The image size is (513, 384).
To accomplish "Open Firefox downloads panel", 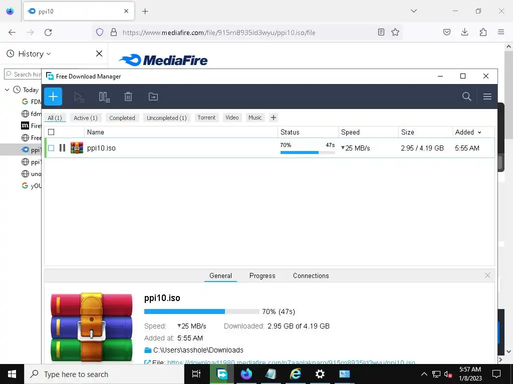I will point(464,32).
